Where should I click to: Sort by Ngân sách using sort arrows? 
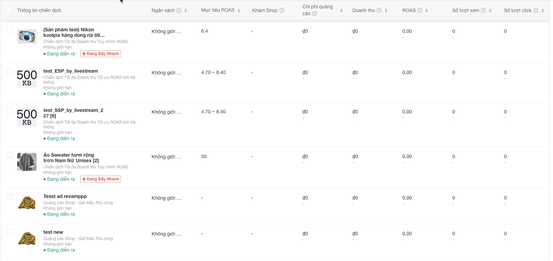(x=186, y=11)
